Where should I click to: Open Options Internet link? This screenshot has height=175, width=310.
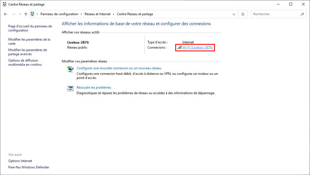20,161
